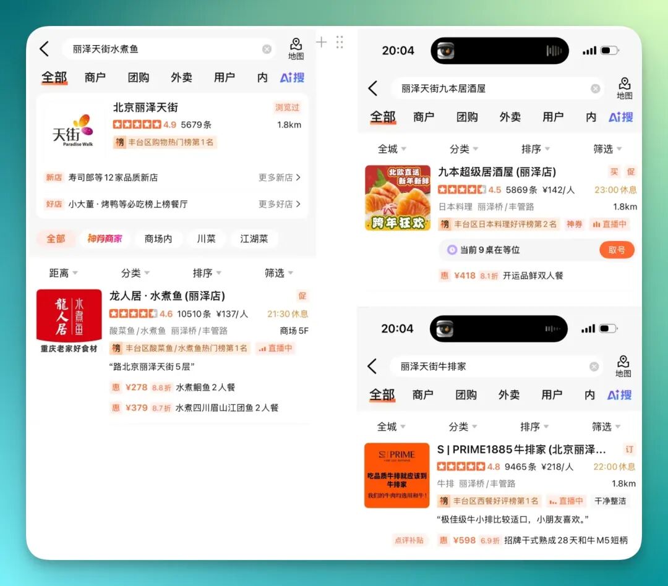The image size is (668, 586).
Task: Go back from 丽泽天街水煮鱼 search
Action: 45,49
